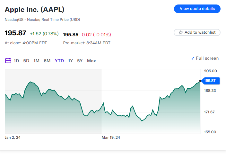Select Max time range
Viewport: 226px width, 158px height.
91,61
